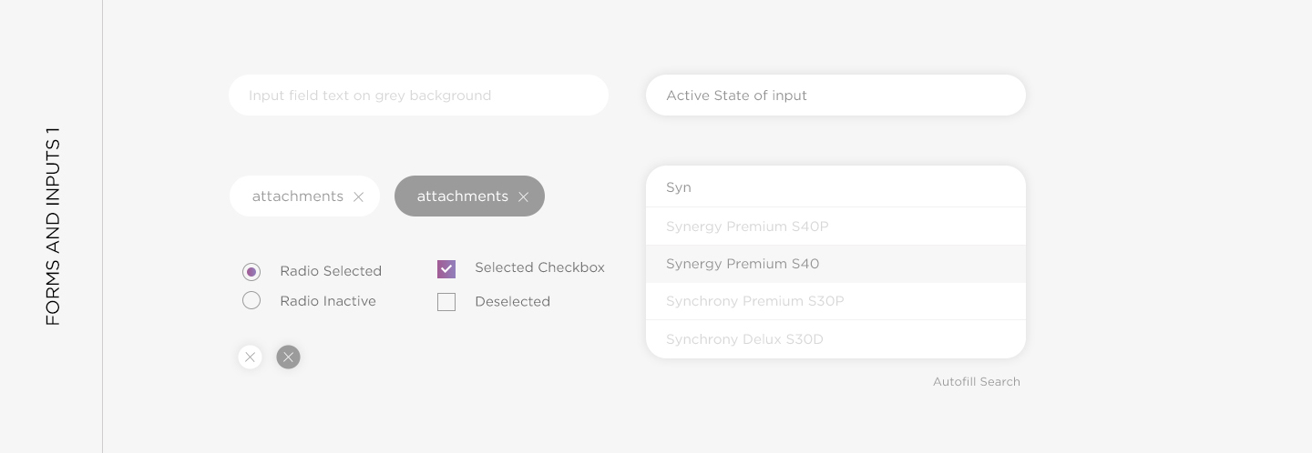Click the white attachments tag label
The height and width of the screenshot is (453, 1312).
tap(298, 196)
